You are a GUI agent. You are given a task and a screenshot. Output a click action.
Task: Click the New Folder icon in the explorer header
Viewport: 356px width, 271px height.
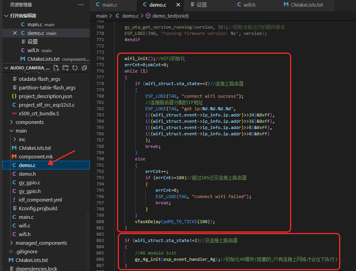tap(66, 68)
